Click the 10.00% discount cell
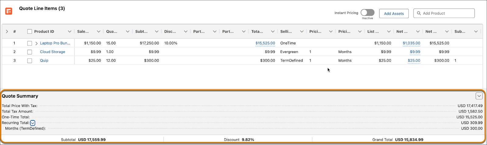 pos(171,43)
